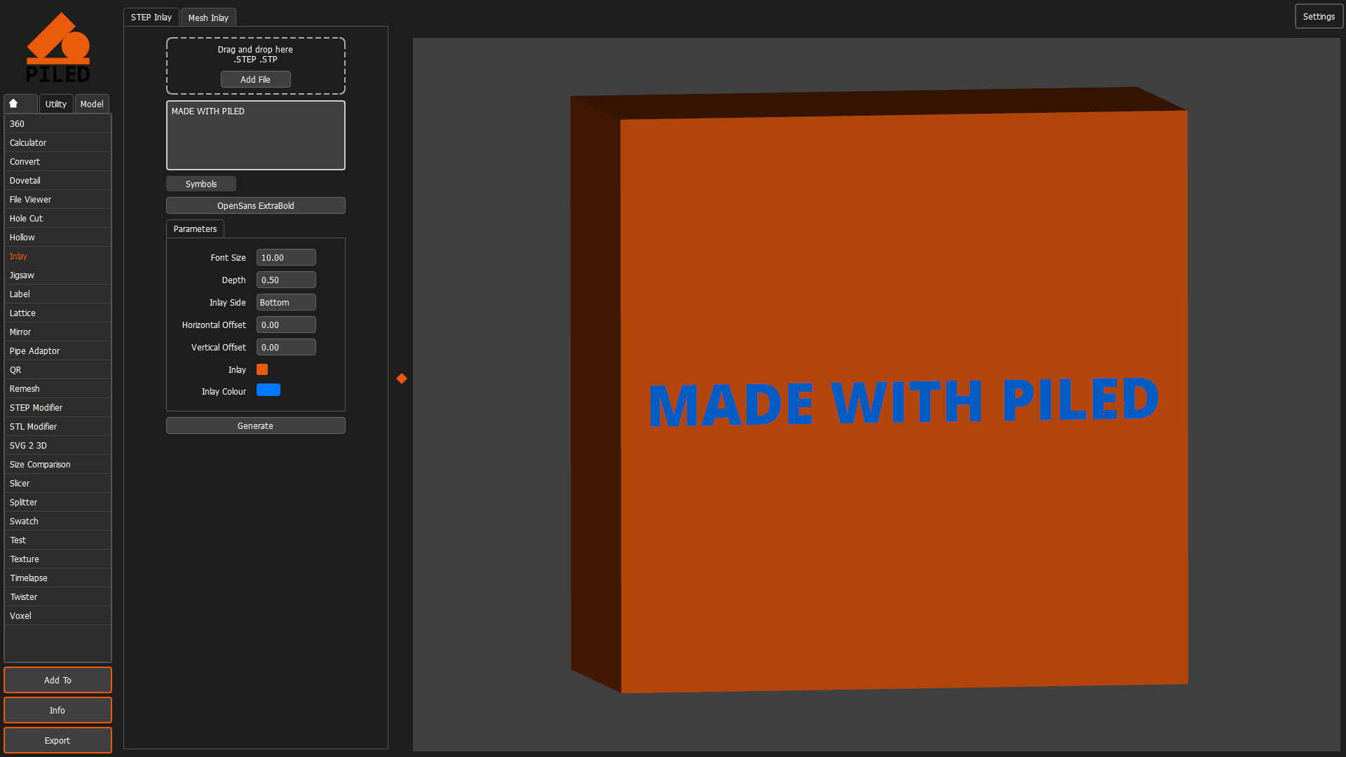Open the Lattice tool

click(57, 313)
